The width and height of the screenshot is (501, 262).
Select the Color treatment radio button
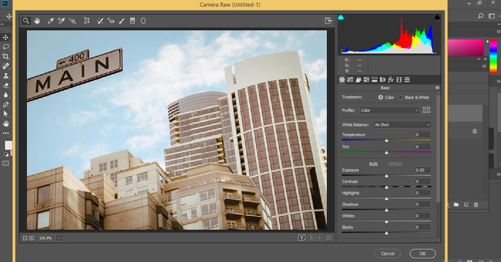click(381, 97)
